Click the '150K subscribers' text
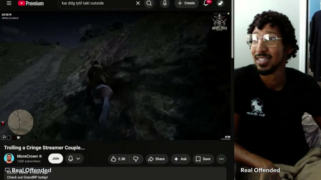This screenshot has height=180, width=321. click(x=29, y=161)
